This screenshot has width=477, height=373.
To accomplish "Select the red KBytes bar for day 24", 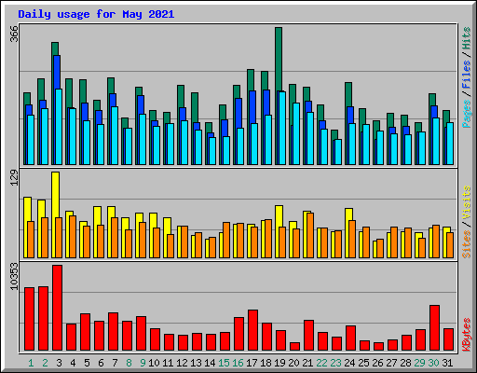I will click(350, 338).
